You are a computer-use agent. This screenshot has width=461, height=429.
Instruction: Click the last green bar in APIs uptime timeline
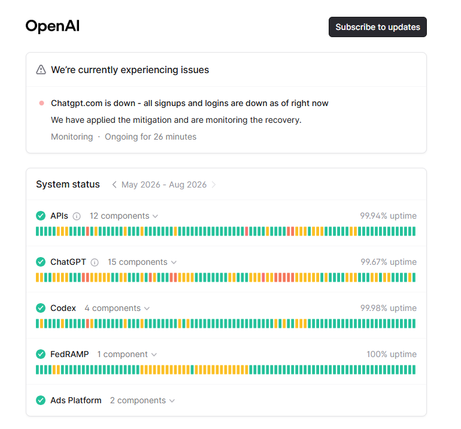point(414,231)
